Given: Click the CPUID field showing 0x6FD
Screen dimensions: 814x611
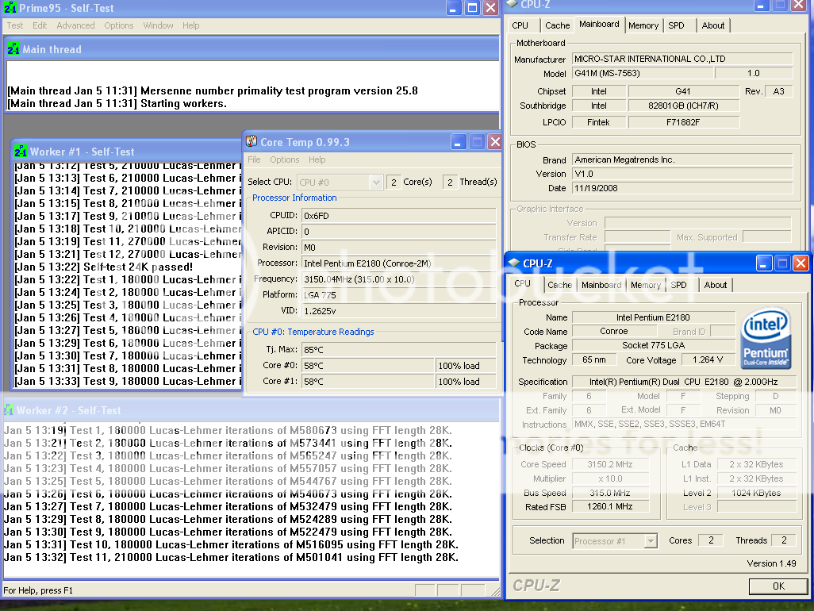Looking at the screenshot, I should pos(398,215).
